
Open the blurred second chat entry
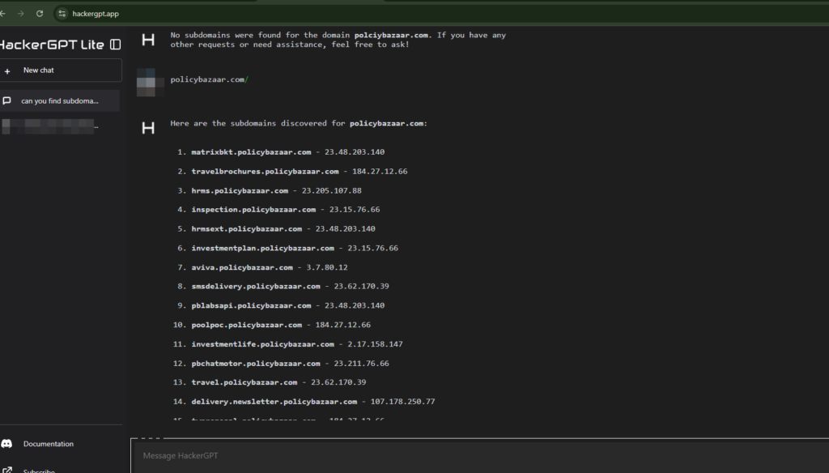(x=50, y=126)
